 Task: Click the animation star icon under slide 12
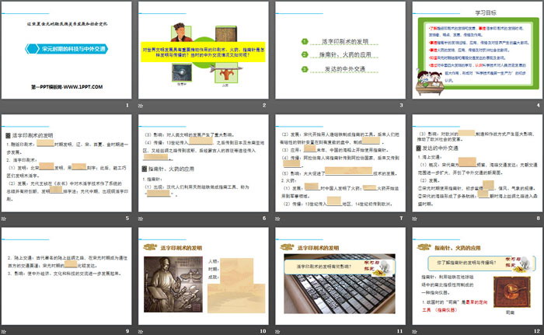tap(414, 332)
